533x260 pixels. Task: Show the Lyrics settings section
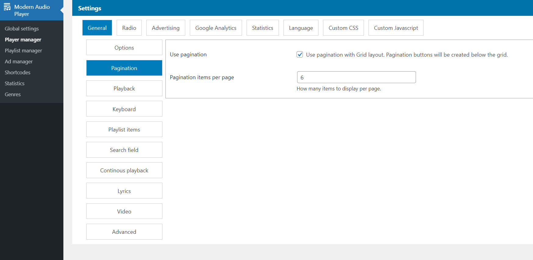(124, 191)
